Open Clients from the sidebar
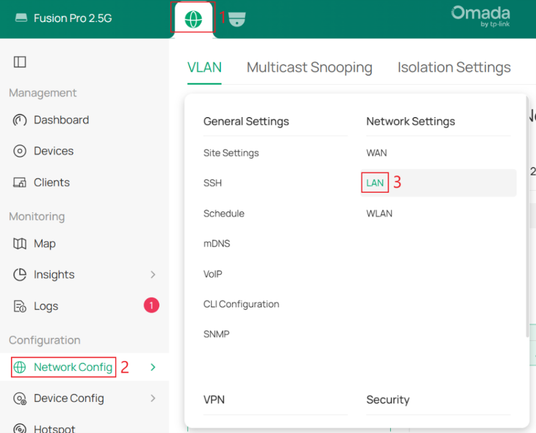The image size is (536, 433). [x=52, y=182]
